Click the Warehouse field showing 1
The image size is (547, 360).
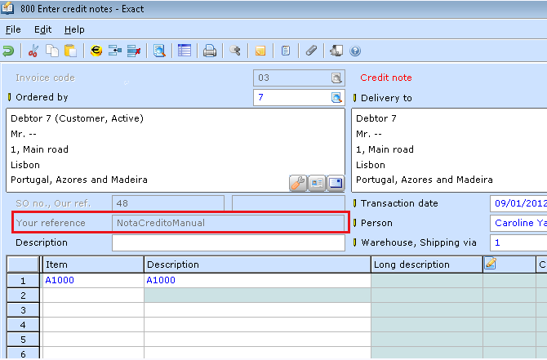tap(518, 242)
